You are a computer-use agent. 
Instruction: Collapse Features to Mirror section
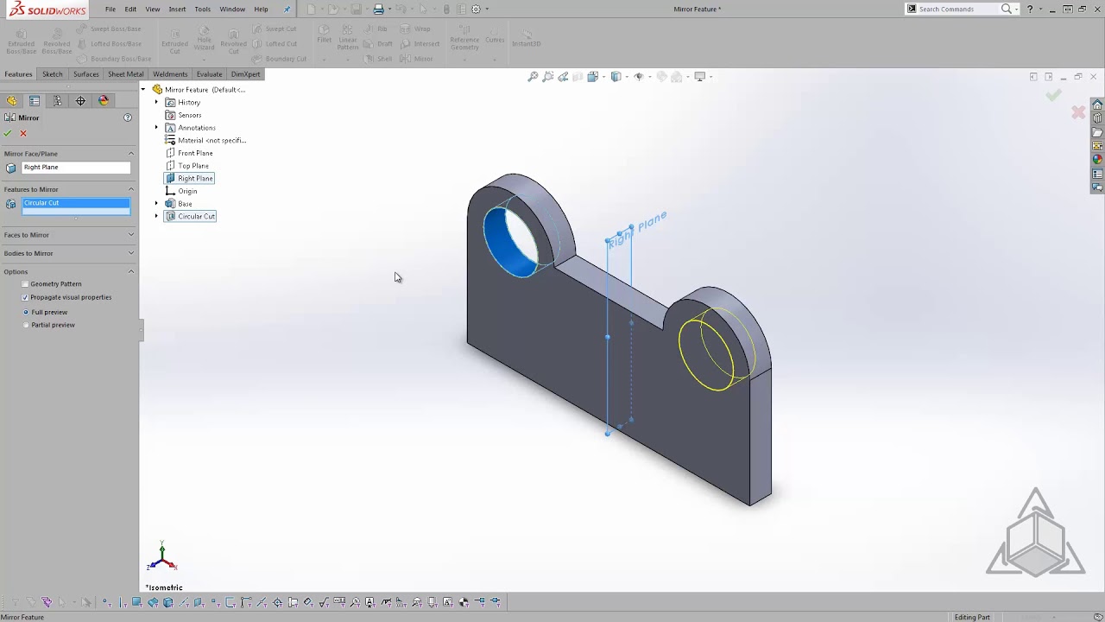pos(131,189)
